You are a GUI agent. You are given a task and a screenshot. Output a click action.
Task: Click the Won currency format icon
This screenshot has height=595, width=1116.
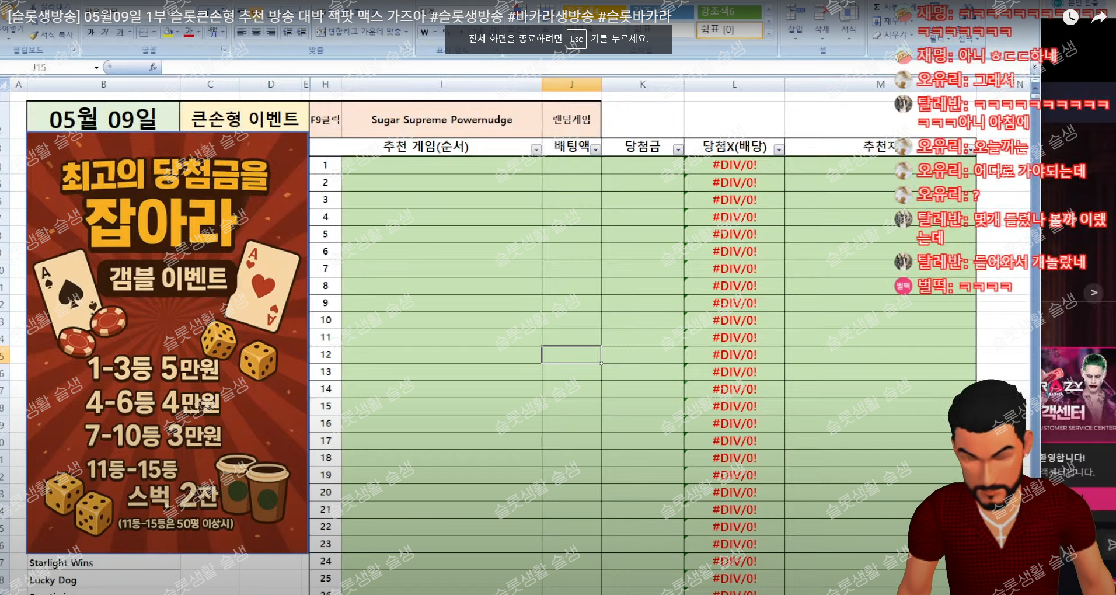coord(425,32)
